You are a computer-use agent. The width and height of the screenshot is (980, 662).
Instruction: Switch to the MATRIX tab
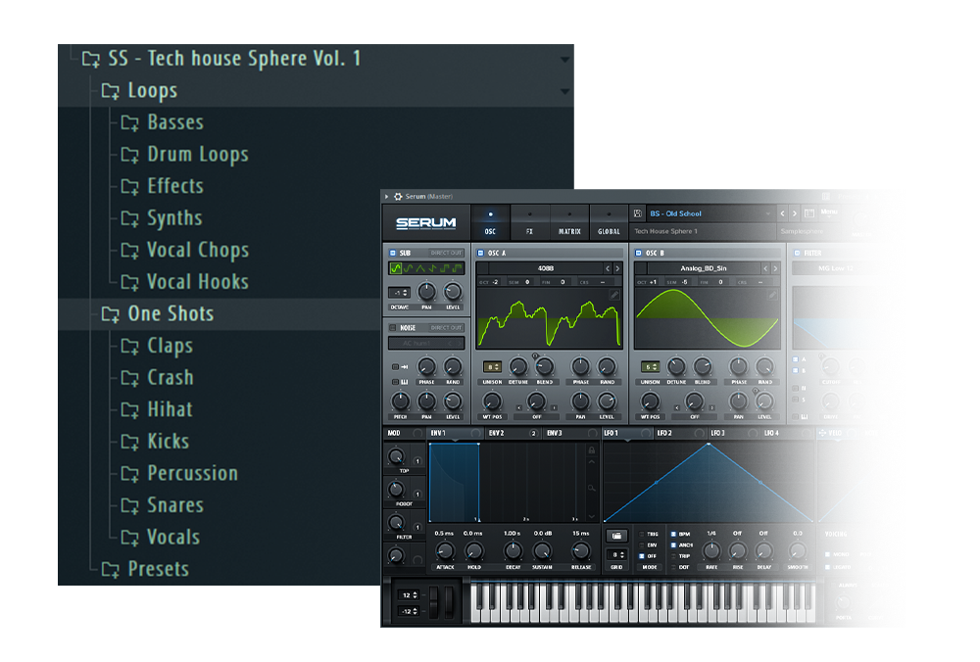pyautogui.click(x=568, y=232)
